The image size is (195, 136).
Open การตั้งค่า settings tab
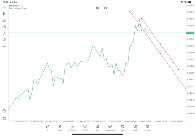148,128
